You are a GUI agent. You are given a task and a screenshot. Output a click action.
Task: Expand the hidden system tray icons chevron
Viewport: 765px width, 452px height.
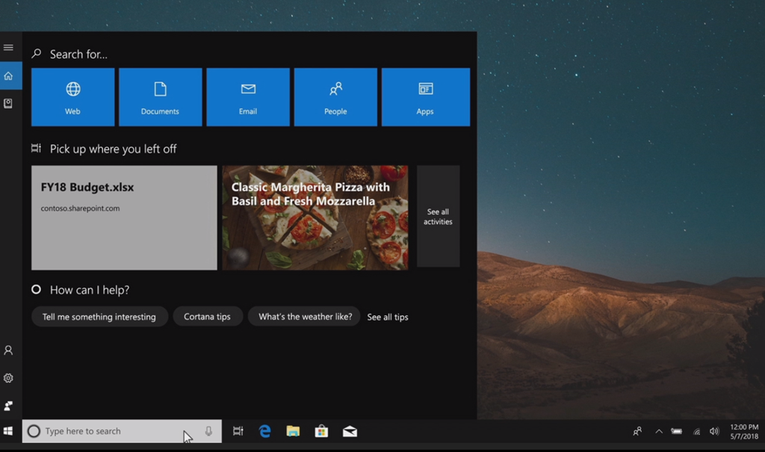click(658, 431)
